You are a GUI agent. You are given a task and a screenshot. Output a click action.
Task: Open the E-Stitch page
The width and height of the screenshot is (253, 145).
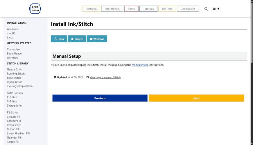click(x=12, y=97)
